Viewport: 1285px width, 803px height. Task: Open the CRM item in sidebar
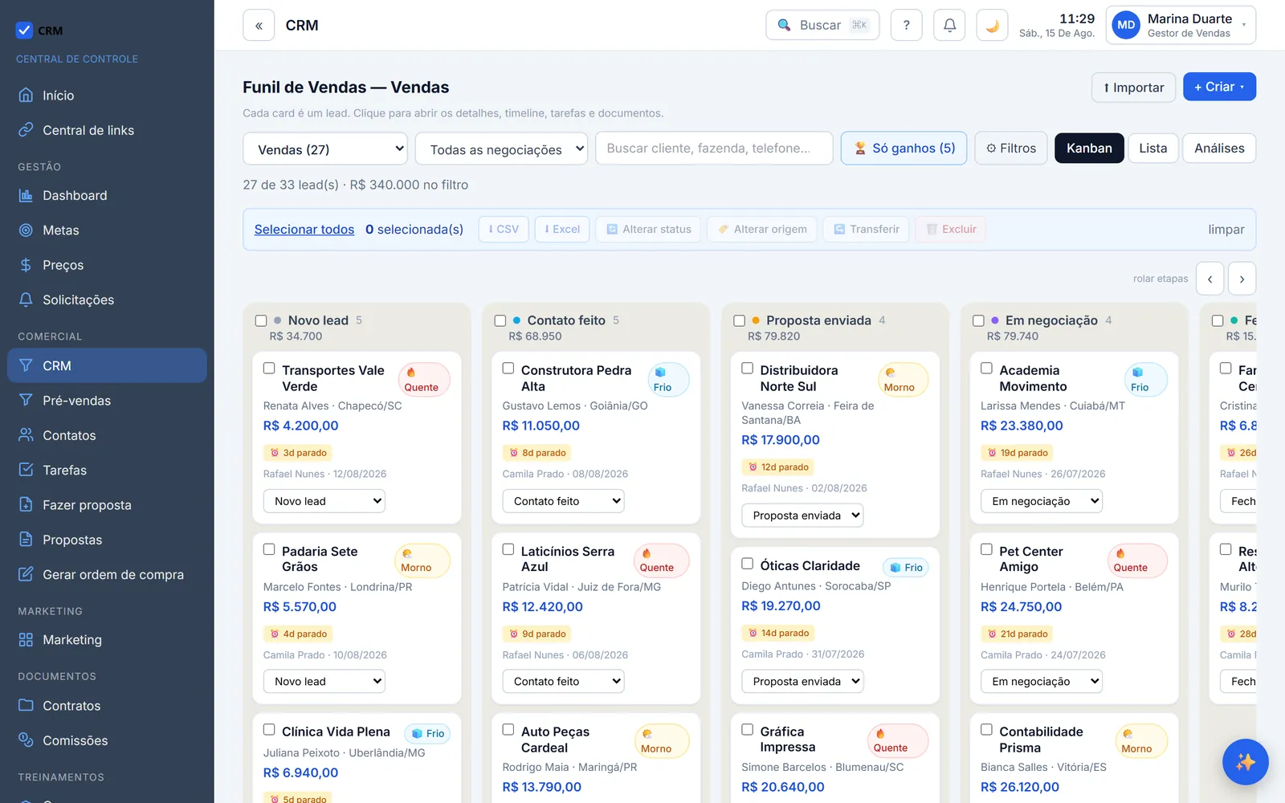[107, 365]
